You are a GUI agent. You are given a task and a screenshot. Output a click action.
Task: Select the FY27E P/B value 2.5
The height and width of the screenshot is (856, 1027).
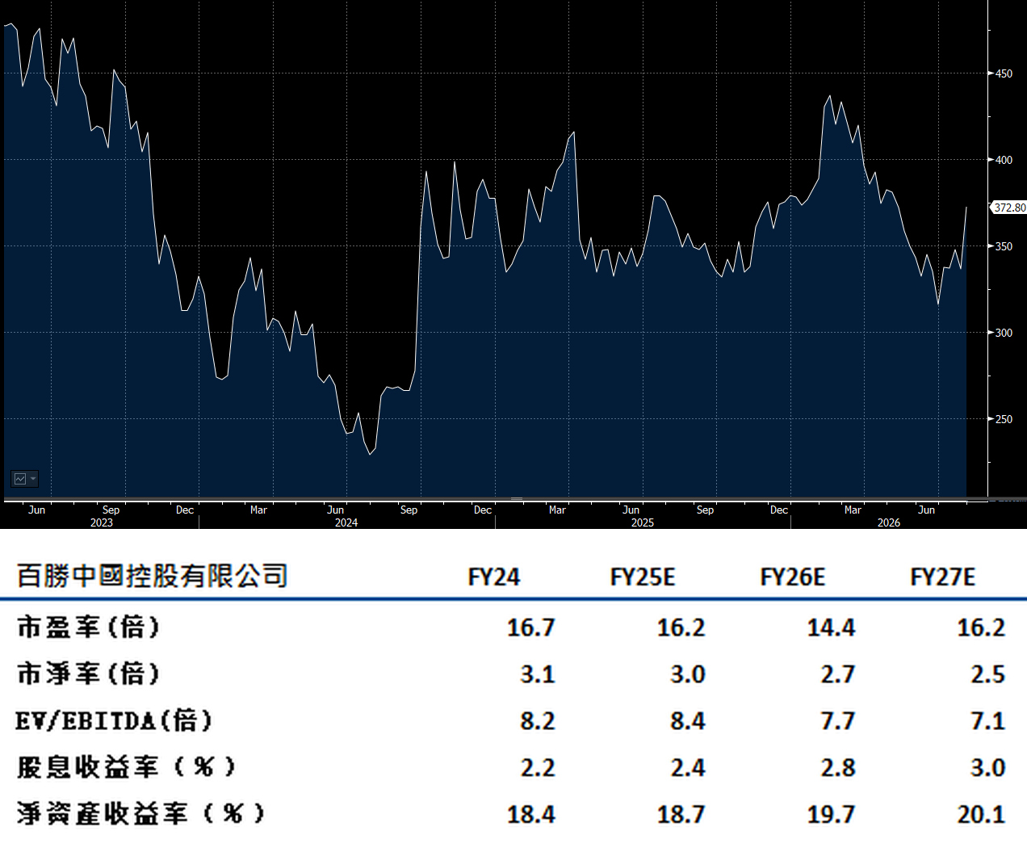(x=988, y=674)
